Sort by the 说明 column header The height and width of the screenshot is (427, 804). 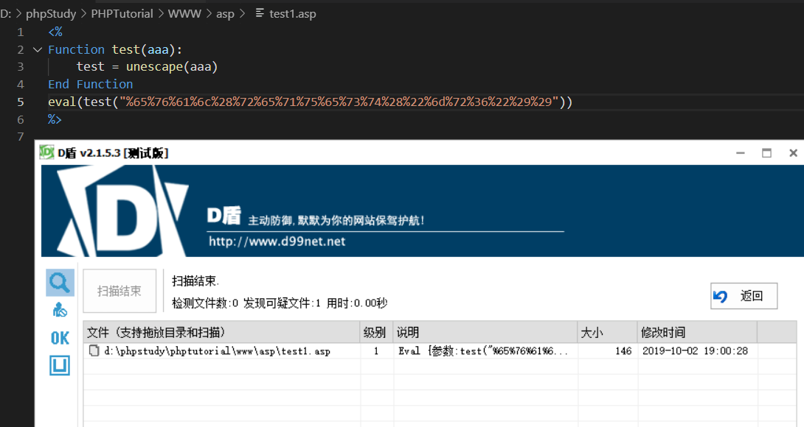[x=485, y=332]
